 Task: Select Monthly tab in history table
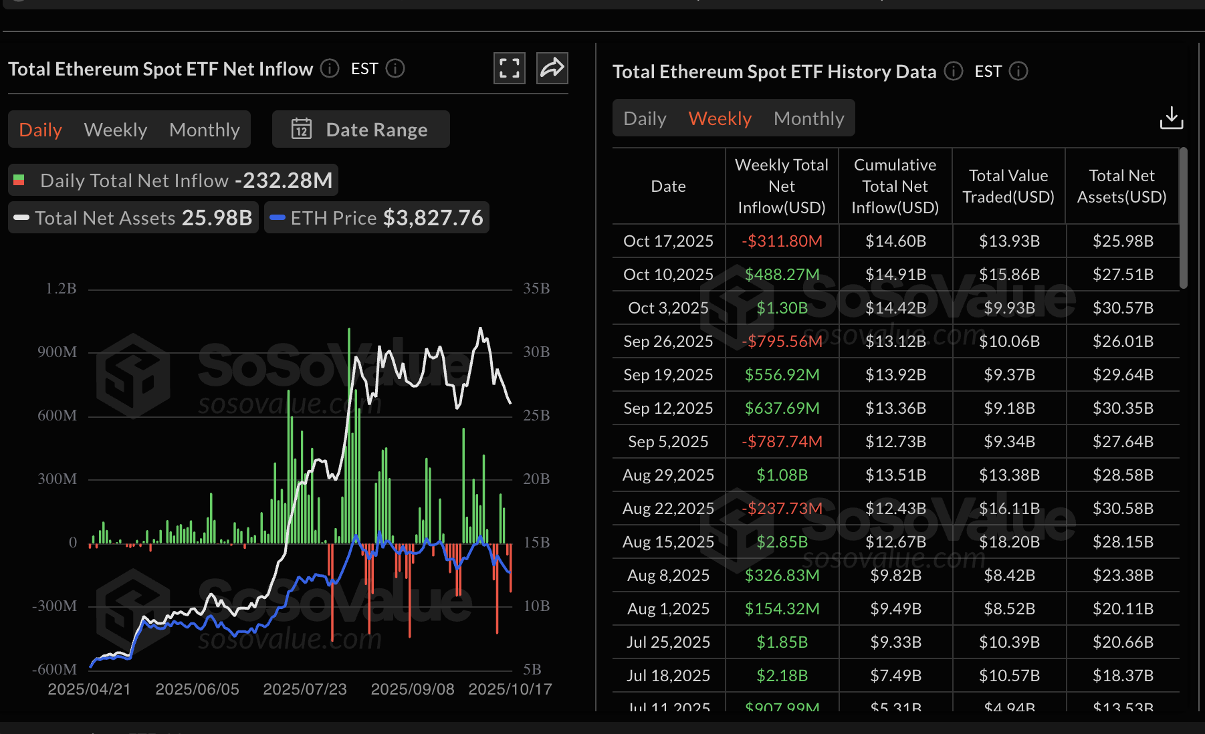[808, 118]
